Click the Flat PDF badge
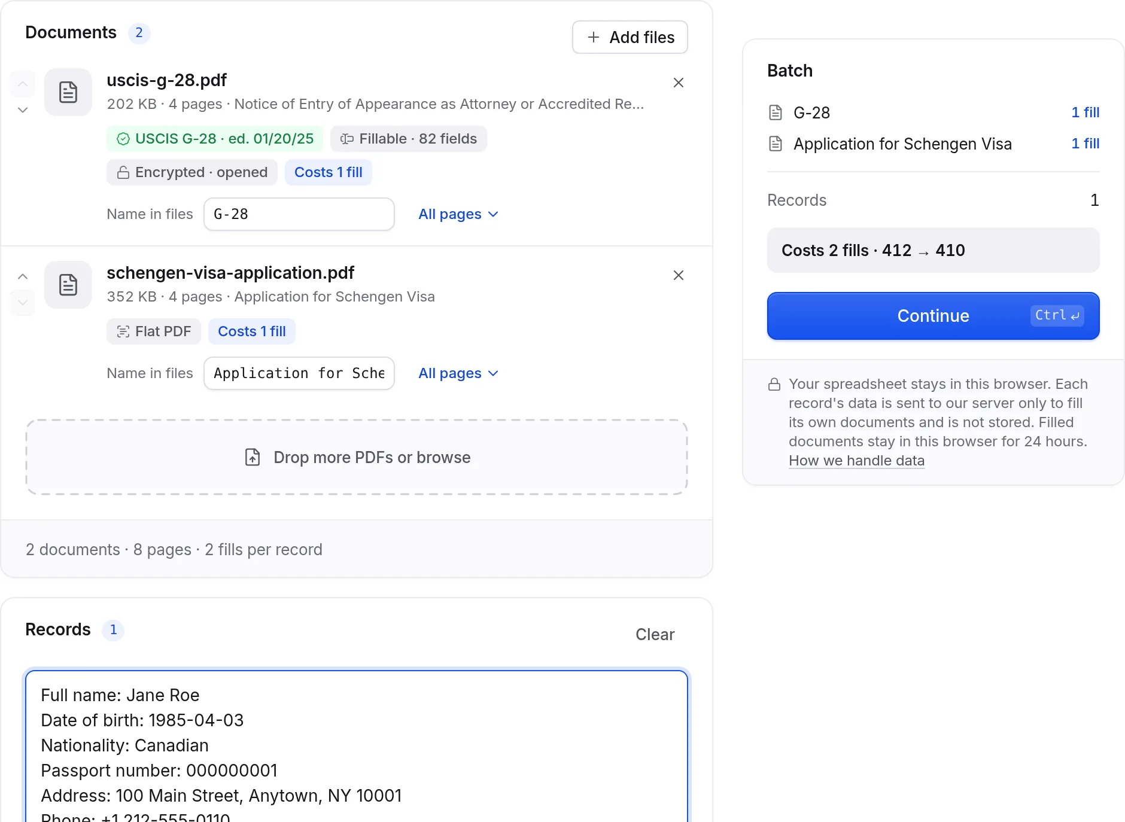Viewport: 1125px width, 822px height. (x=154, y=331)
